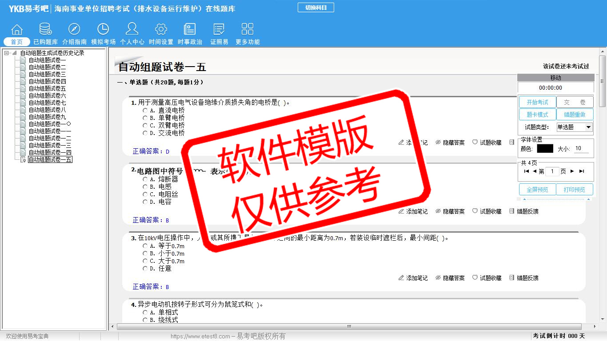Click the 错题重做 button
Image resolution: width=607 pixels, height=341 pixels.
point(575,115)
